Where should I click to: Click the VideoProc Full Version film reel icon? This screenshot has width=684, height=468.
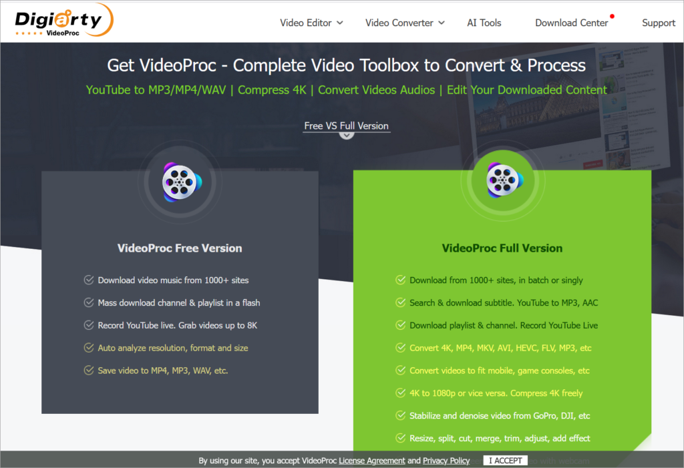[504, 180]
